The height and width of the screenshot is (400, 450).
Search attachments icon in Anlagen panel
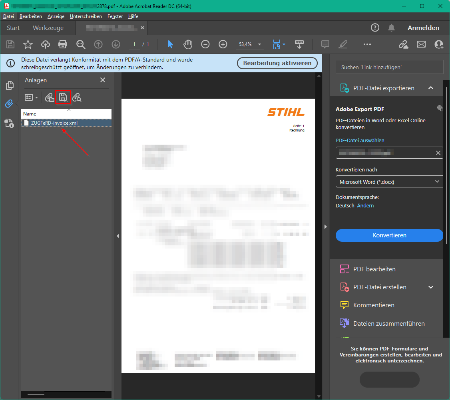[x=77, y=98]
